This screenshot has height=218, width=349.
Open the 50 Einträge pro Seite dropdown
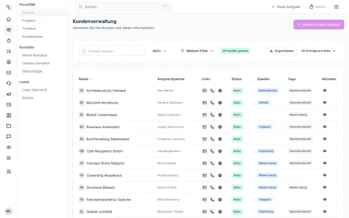318,51
